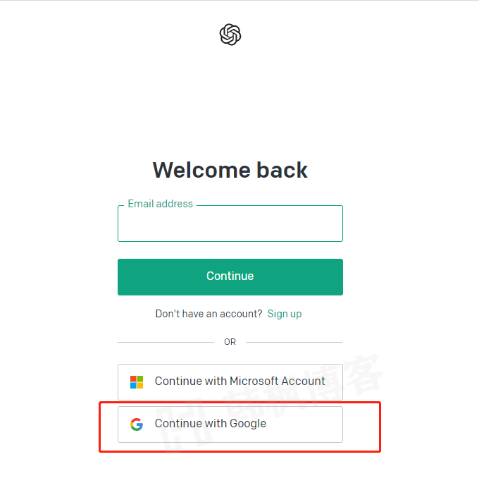Click the "OR" divider label
This screenshot has height=495, width=479.
point(230,342)
